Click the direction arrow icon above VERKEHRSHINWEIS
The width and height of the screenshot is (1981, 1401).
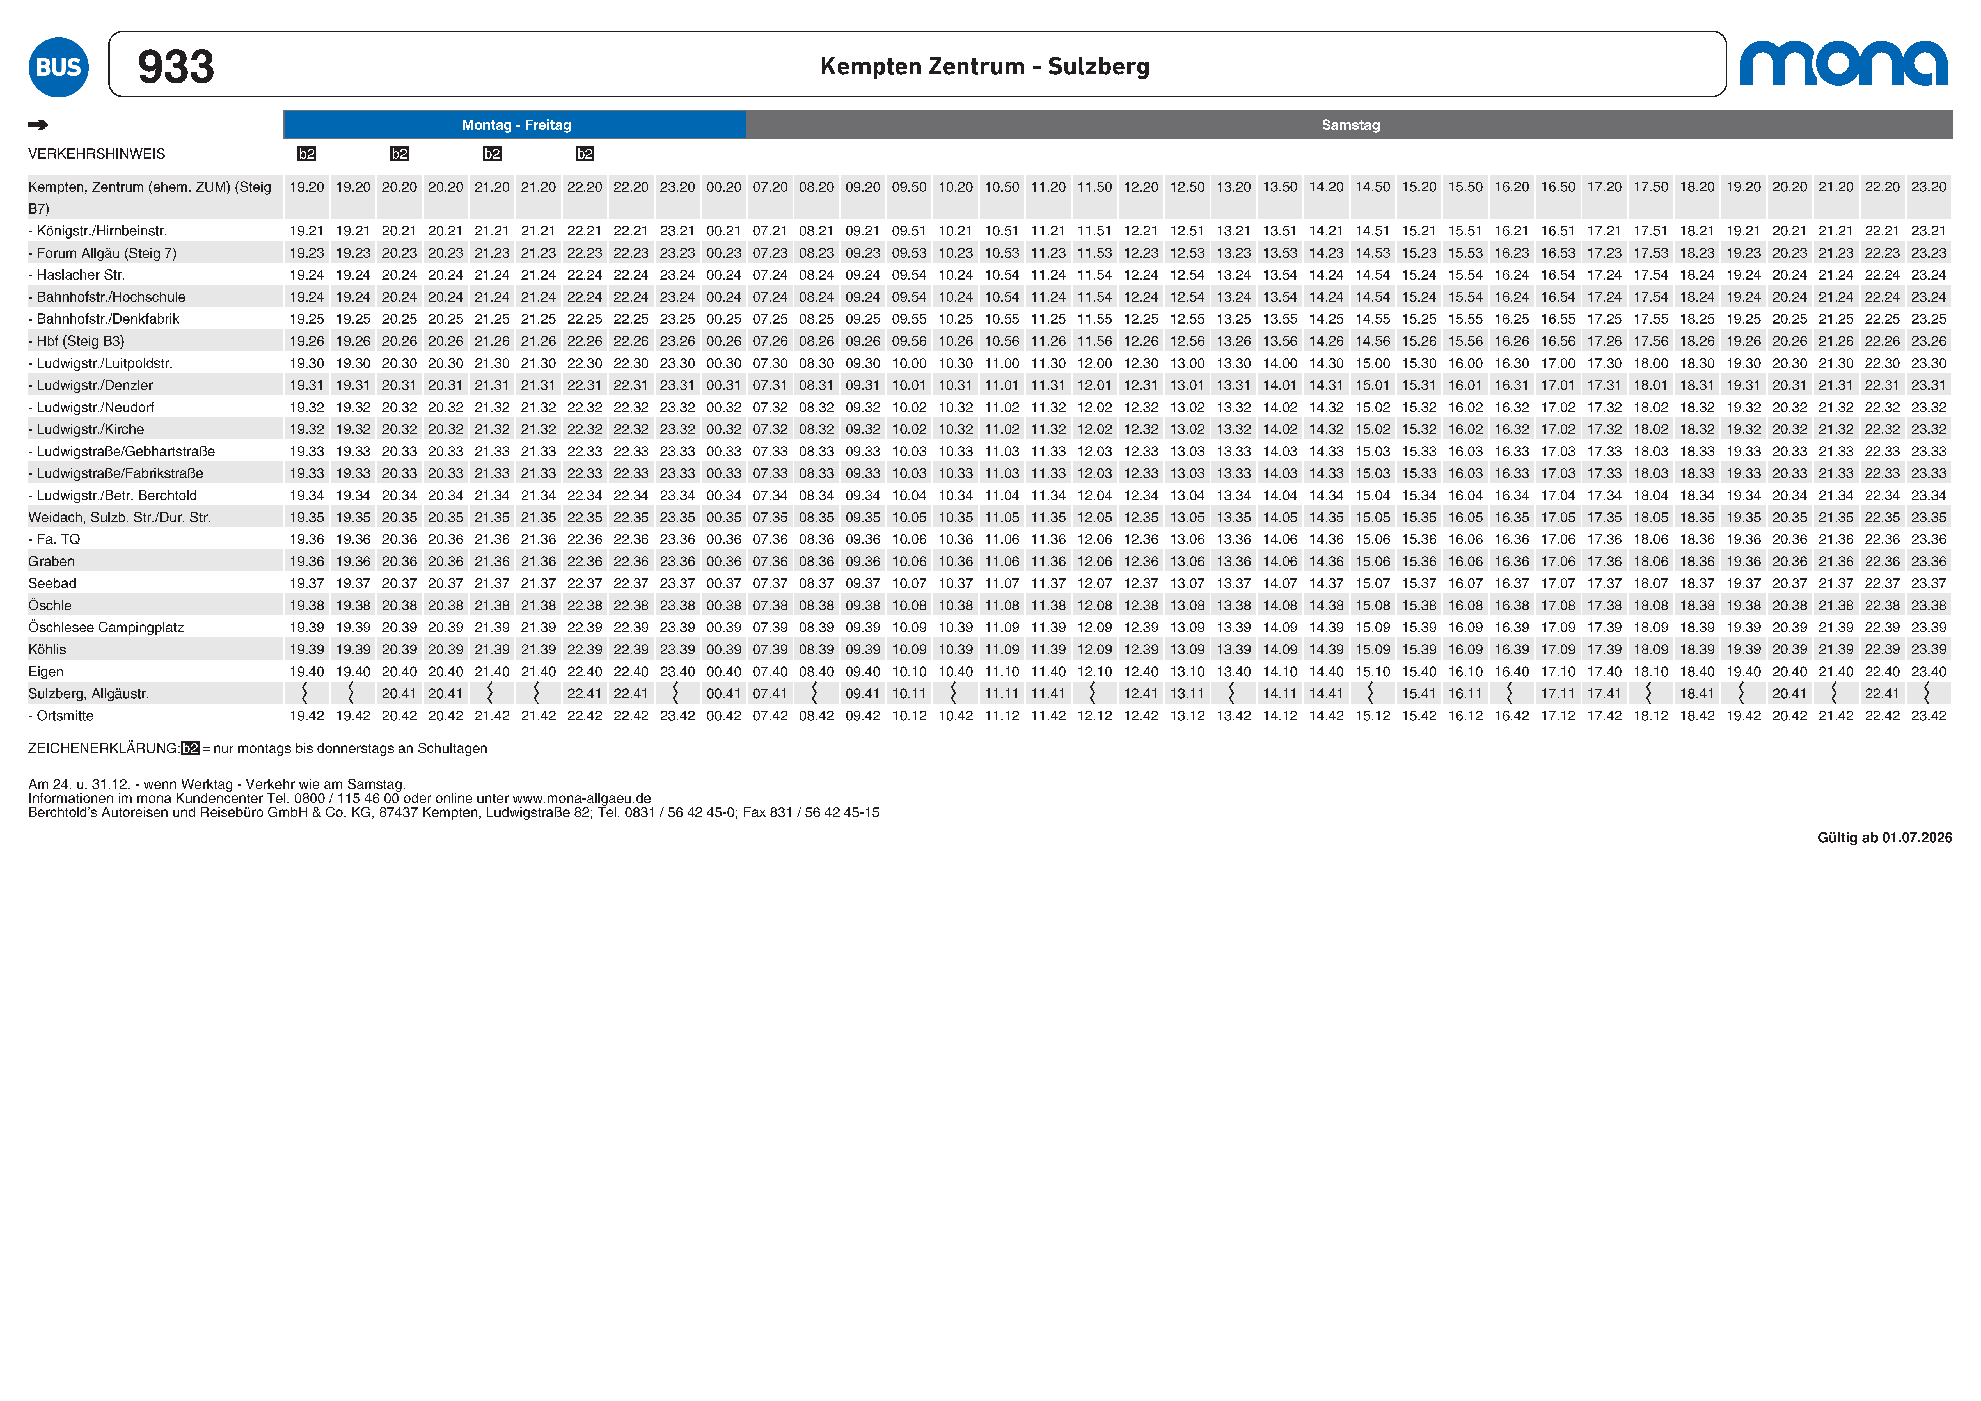[x=38, y=125]
